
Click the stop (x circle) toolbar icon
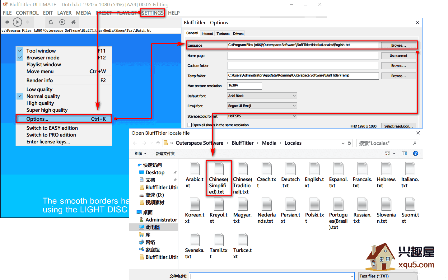pyautogui.click(x=62, y=22)
